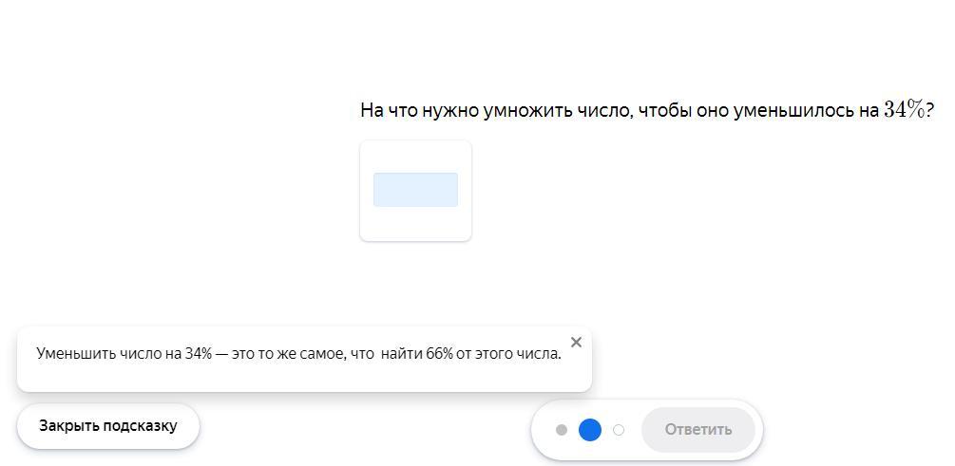955x466 pixels.
Task: Click the white card around the answer box
Action: pyautogui.click(x=415, y=224)
